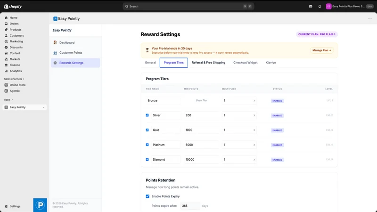
Task: Click ENABLED status for Platinum tier
Action: pyautogui.click(x=277, y=145)
